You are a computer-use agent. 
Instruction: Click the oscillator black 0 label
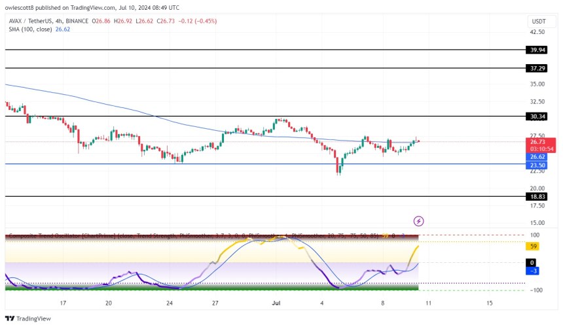pyautogui.click(x=532, y=263)
